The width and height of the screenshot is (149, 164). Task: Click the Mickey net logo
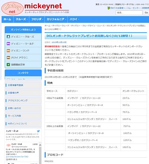coord(12,9)
